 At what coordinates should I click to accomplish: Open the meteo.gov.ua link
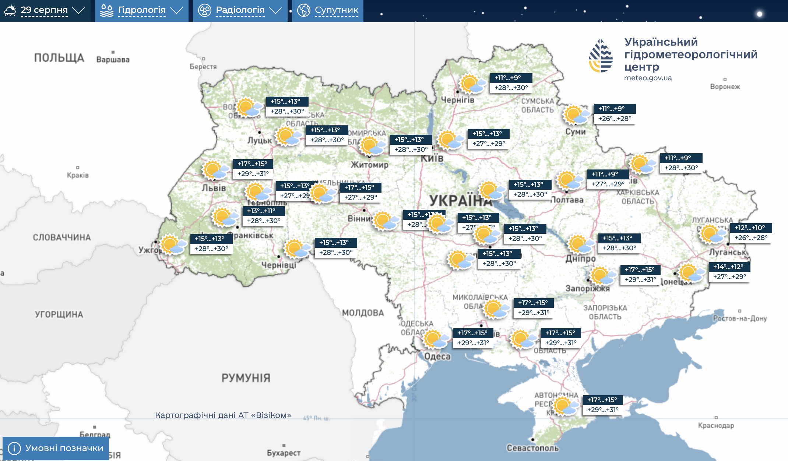click(648, 78)
